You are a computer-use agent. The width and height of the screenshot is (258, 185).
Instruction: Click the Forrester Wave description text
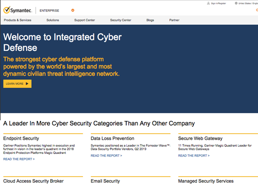(x=131, y=148)
